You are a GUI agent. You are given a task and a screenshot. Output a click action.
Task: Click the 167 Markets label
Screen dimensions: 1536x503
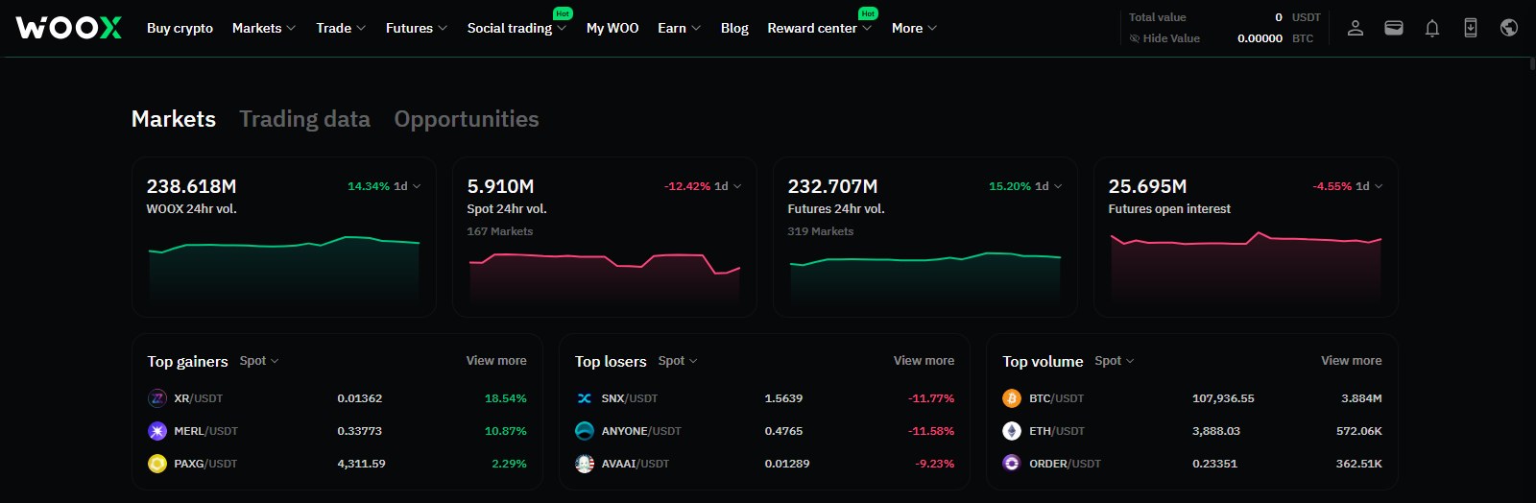[499, 231]
